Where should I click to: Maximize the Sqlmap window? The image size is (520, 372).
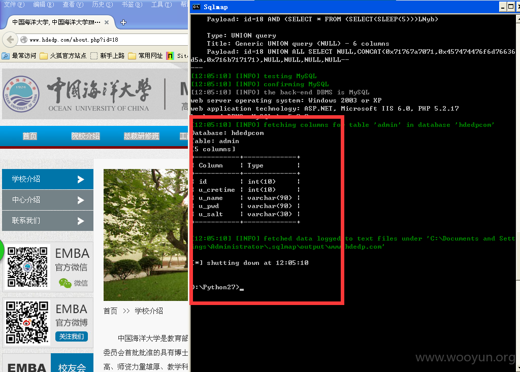tap(511, 7)
